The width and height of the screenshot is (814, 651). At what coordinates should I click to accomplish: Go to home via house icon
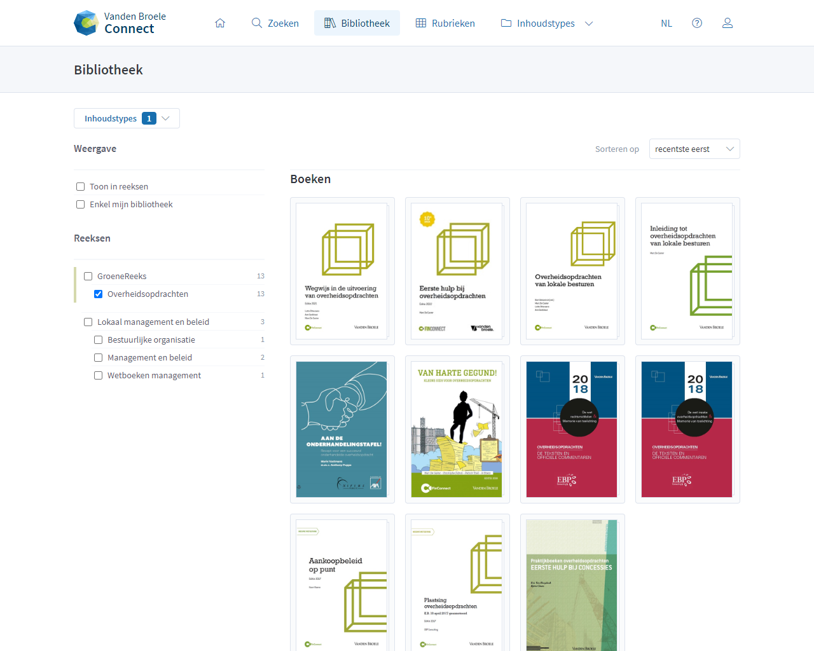[x=220, y=23]
